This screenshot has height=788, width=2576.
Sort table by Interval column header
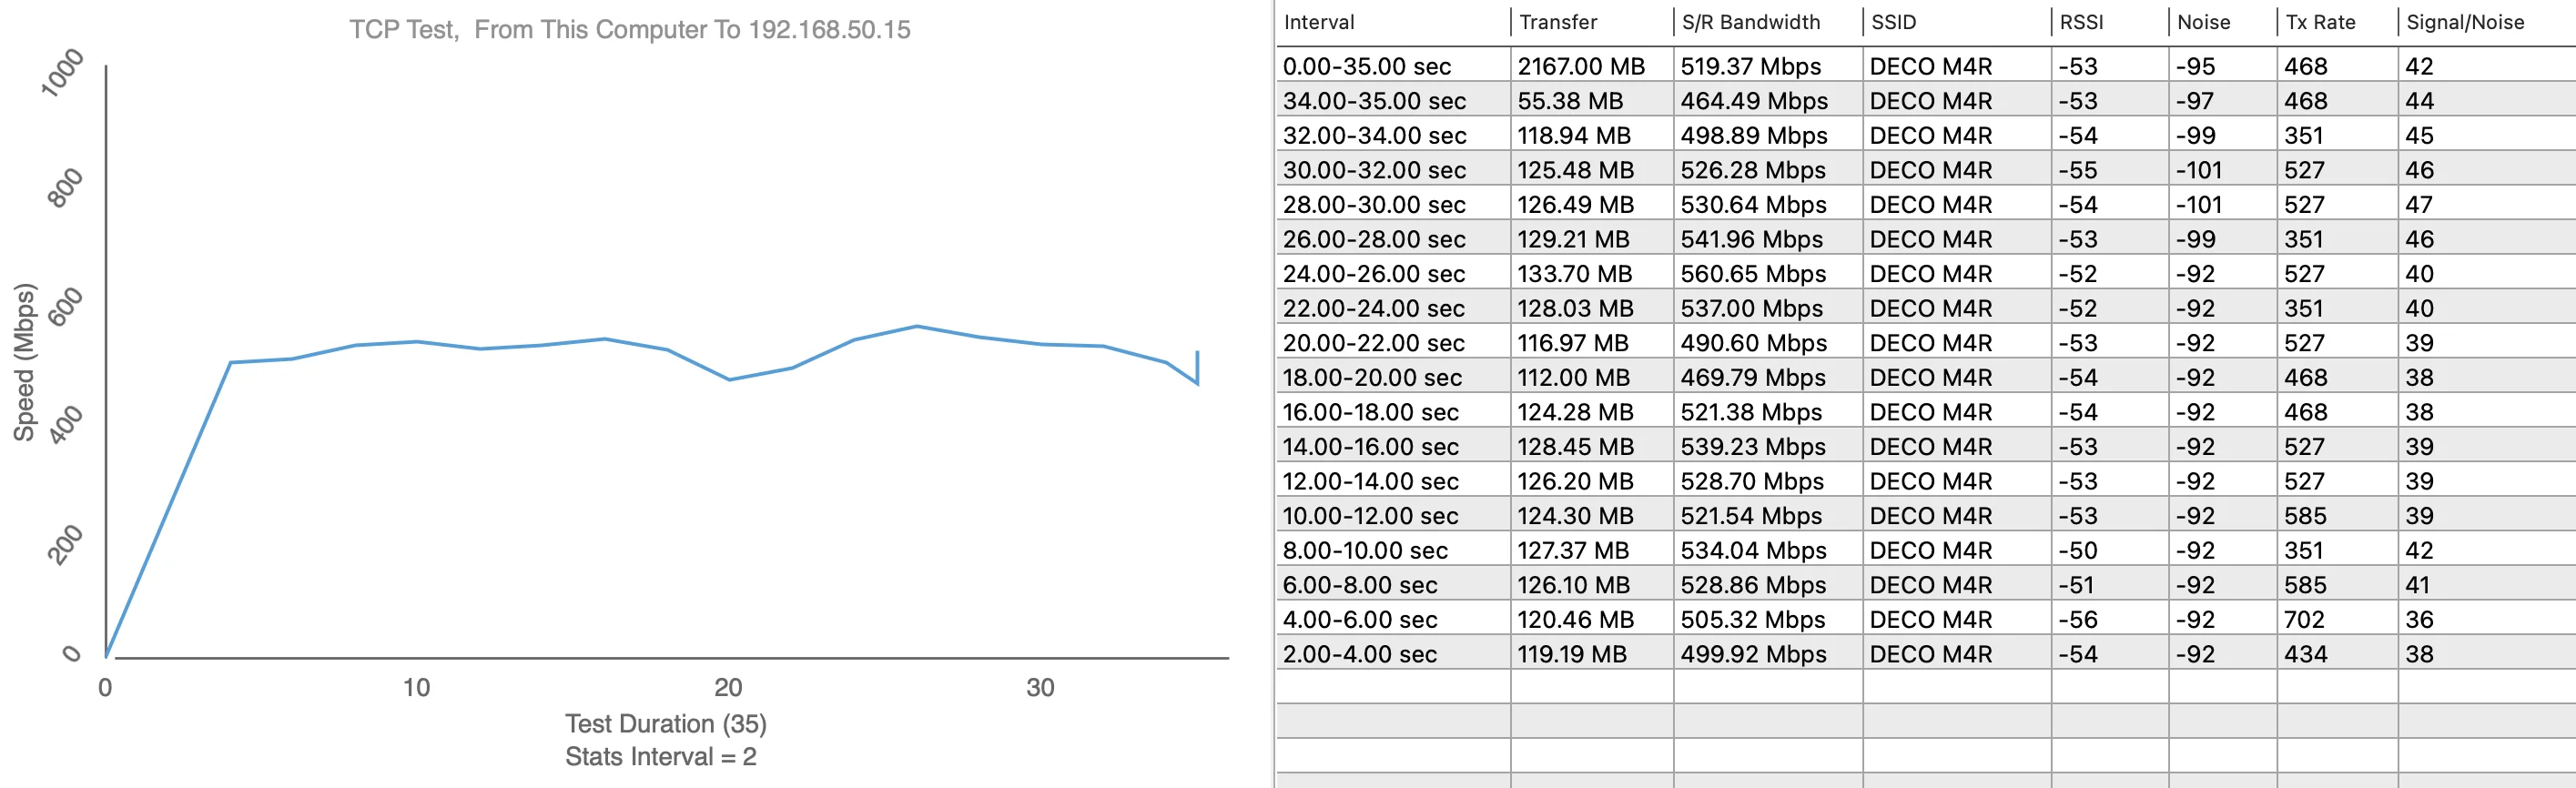[x=1318, y=22]
